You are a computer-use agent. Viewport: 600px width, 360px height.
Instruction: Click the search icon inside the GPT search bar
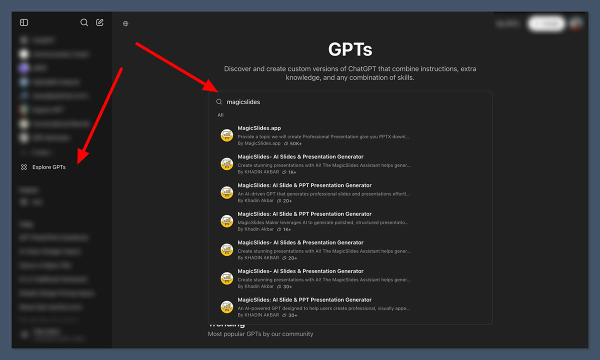219,101
